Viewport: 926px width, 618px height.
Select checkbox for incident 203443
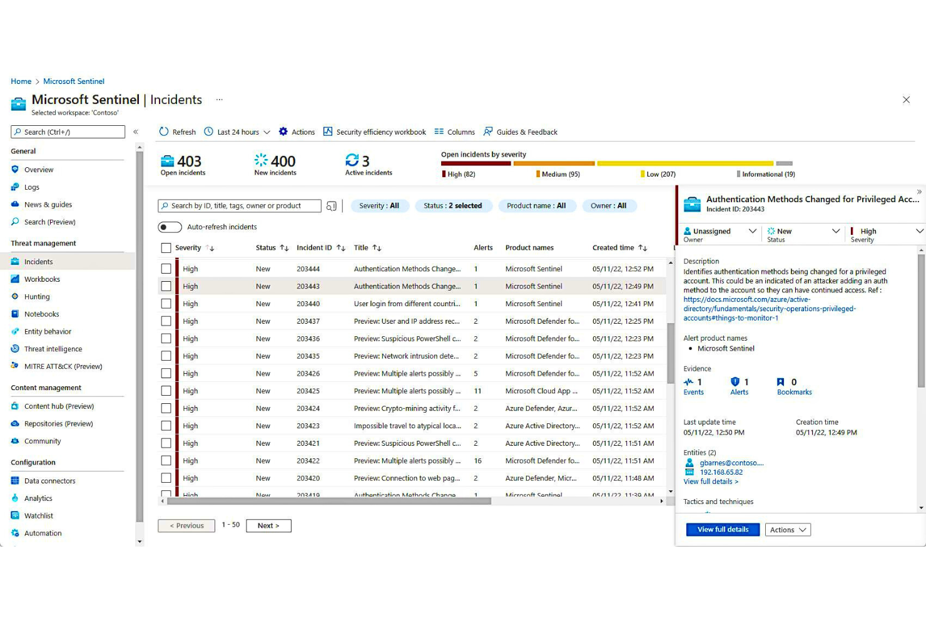coord(166,286)
